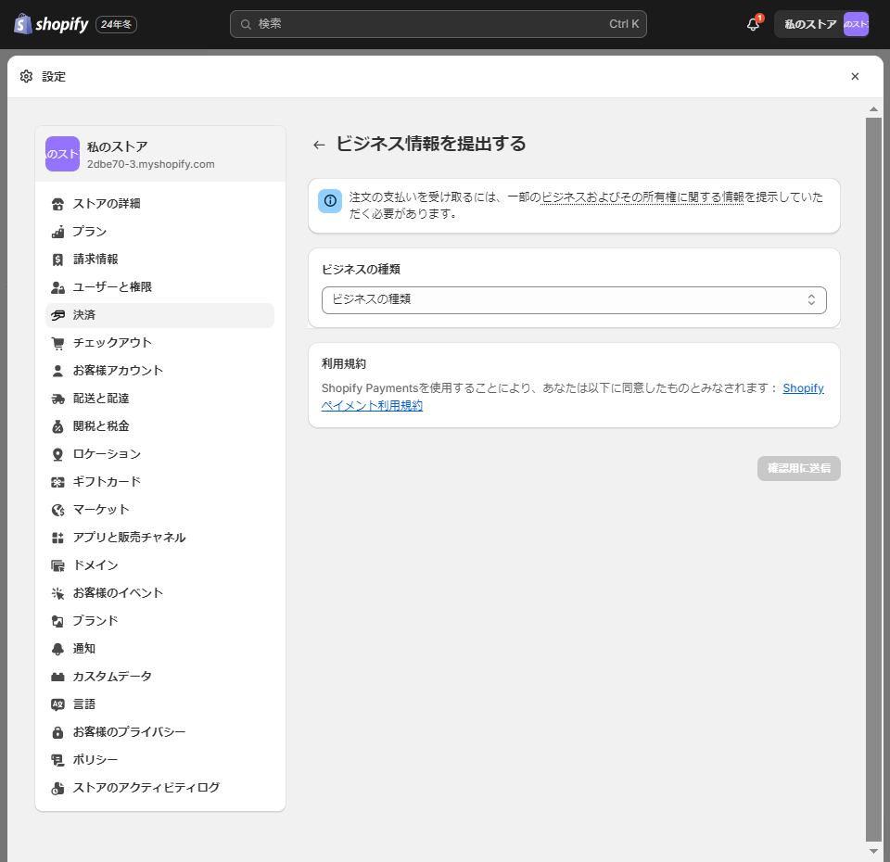Click the ドメイン domain icon
Viewport: 890px width, 862px height.
(x=57, y=565)
